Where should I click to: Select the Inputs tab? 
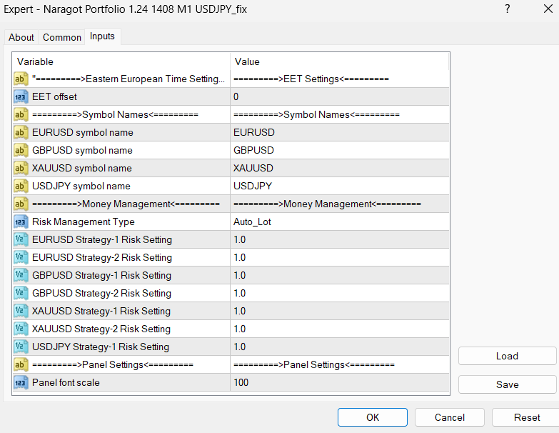[102, 36]
